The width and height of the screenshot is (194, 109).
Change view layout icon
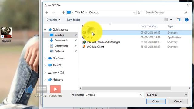click(166, 20)
